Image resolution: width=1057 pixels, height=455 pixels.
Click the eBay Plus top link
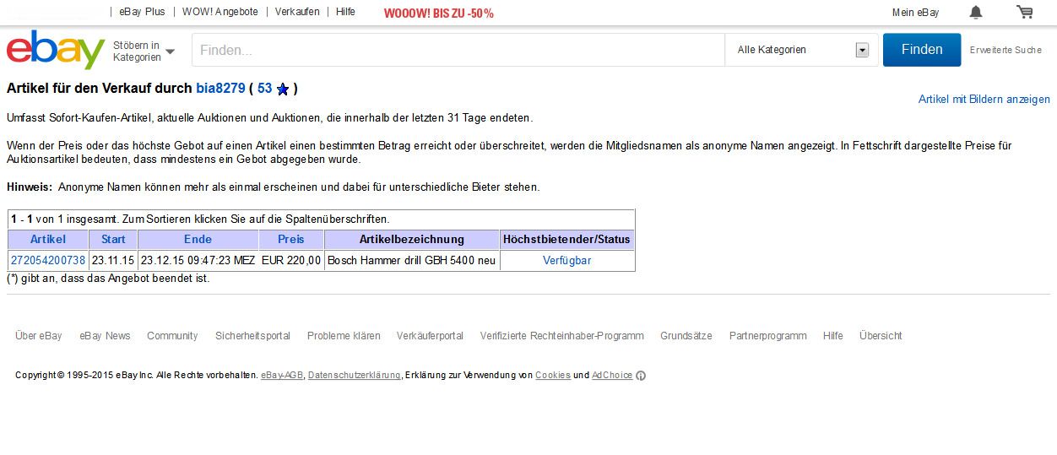(x=143, y=12)
